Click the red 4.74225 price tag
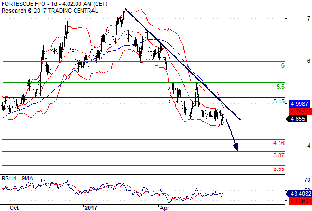312x211 pixels. (x=300, y=111)
